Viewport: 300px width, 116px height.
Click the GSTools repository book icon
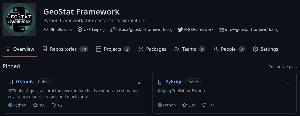[x=11, y=82]
